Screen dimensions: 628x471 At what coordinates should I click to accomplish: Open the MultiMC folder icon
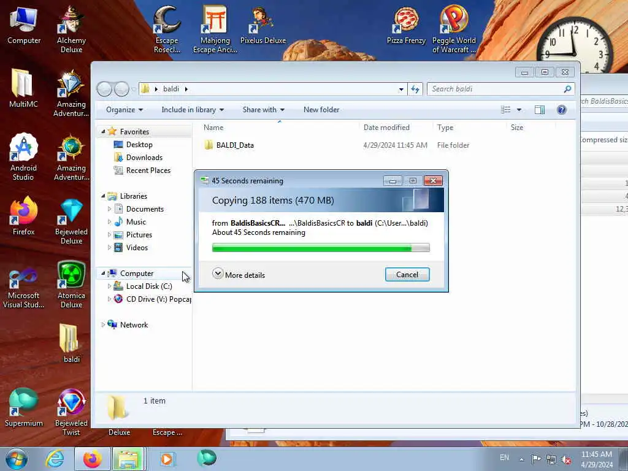(x=23, y=89)
